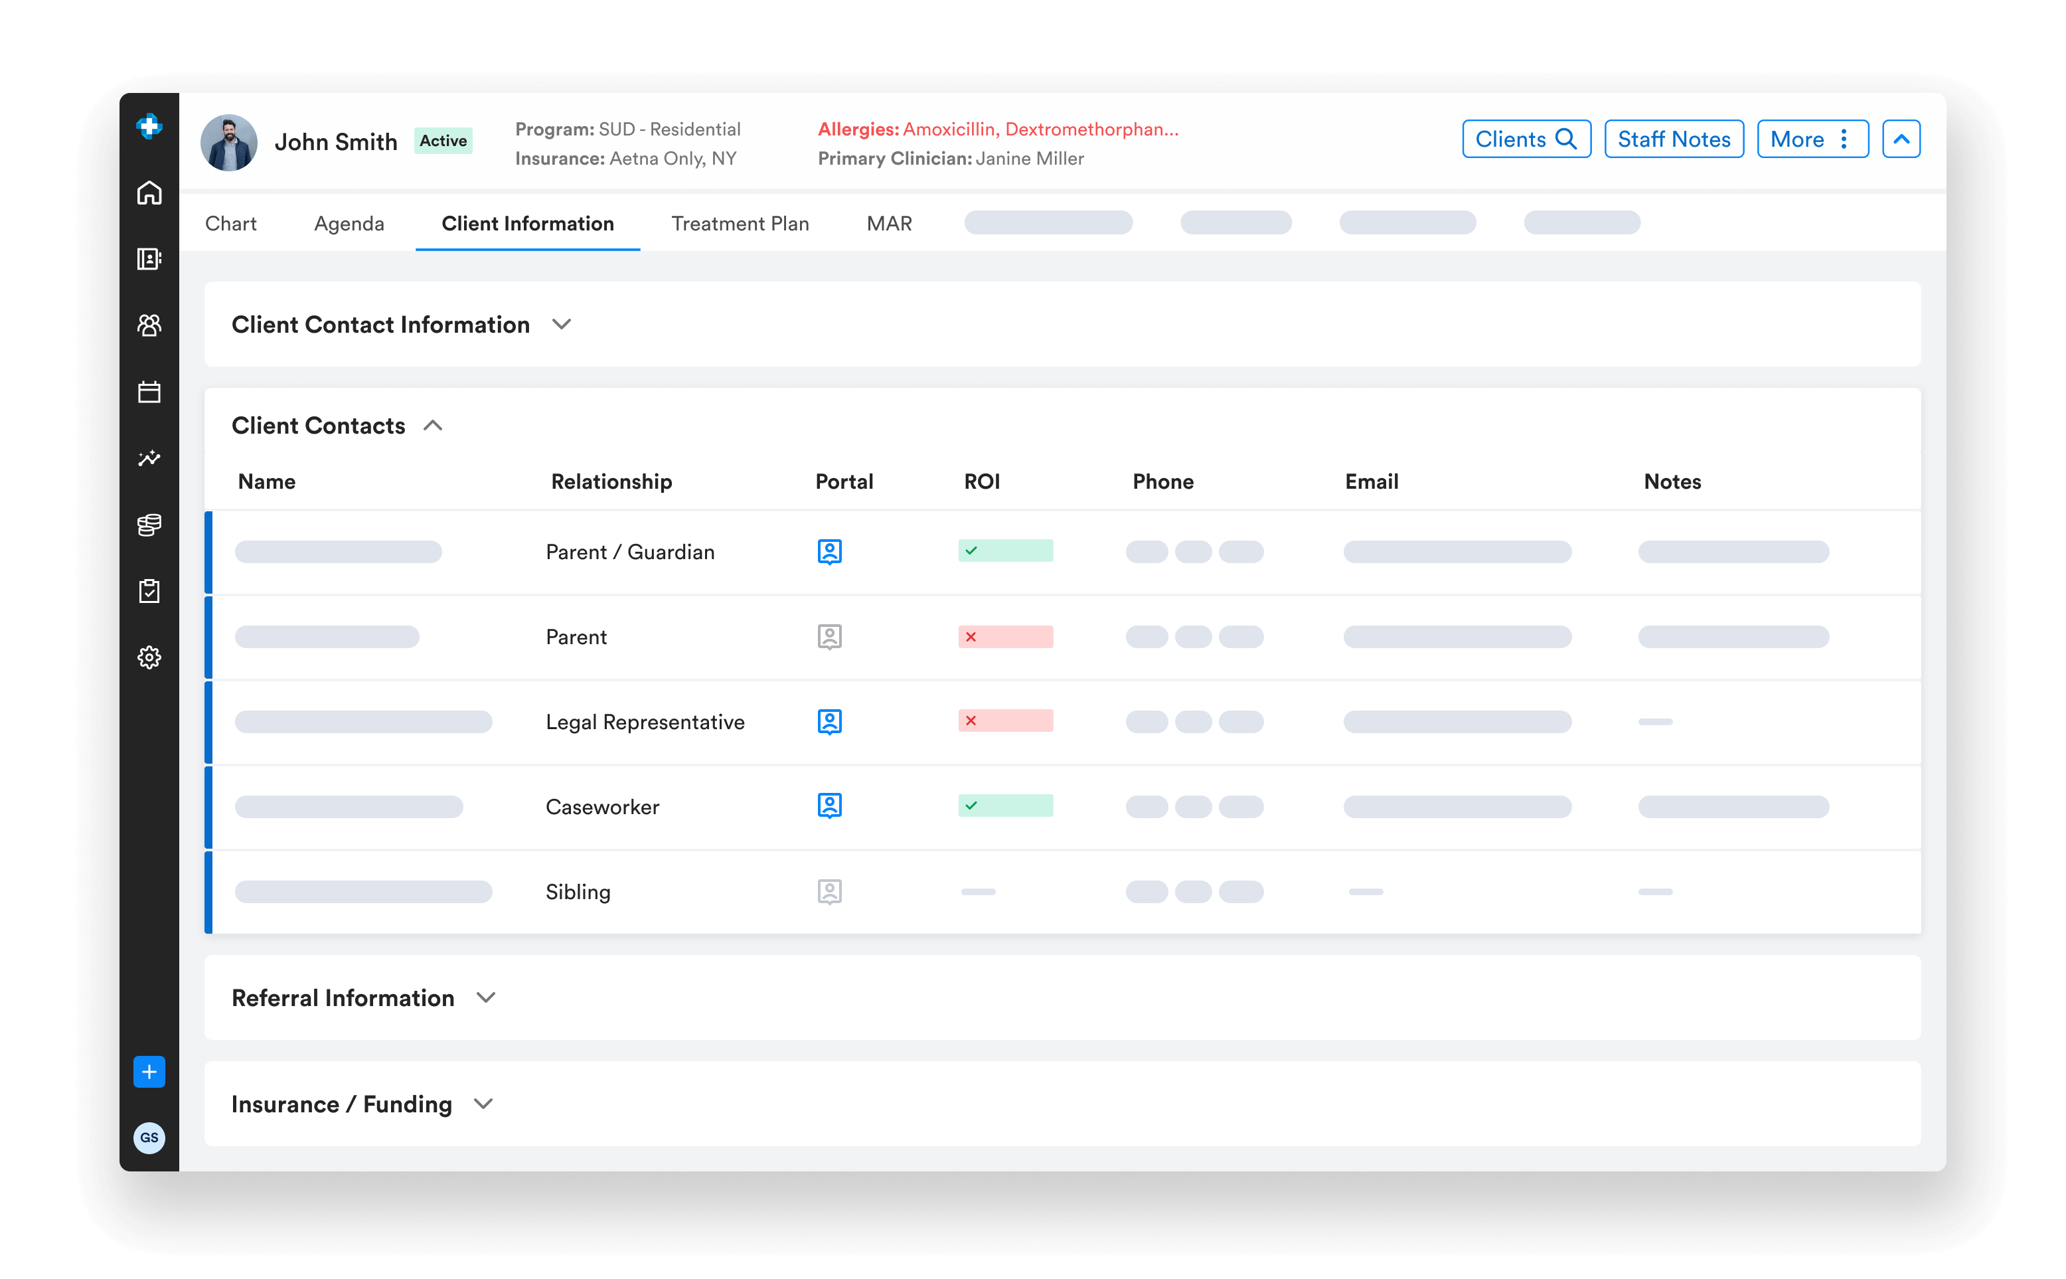The image size is (2066, 1279).
Task: Open the MAR tab
Action: point(889,223)
